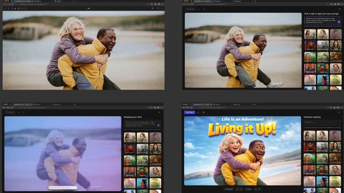Click the download icon beside the purple Save copy button

[198, 112]
